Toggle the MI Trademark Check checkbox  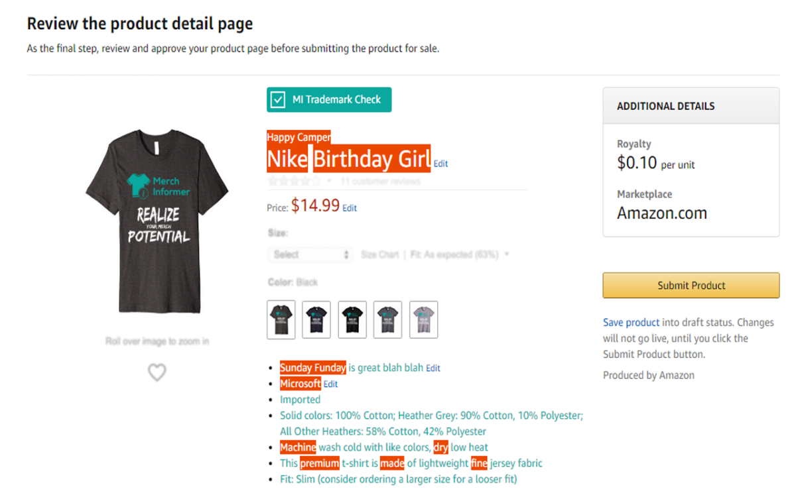coord(279,100)
